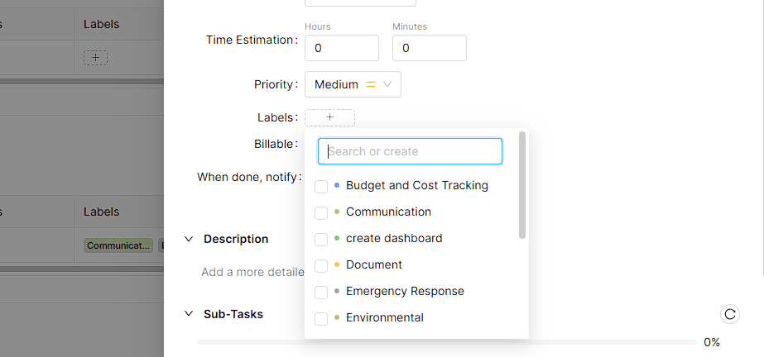Click the Minutes estimation input

pos(429,48)
